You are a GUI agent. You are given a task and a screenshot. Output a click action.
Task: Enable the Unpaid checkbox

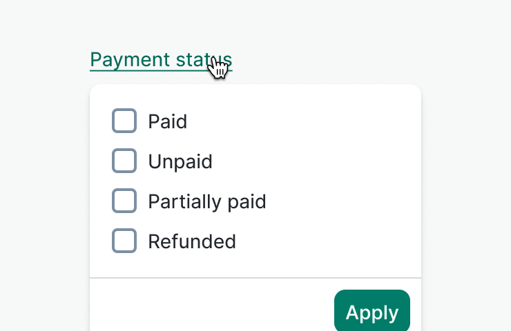tap(124, 161)
